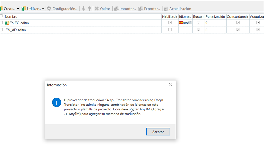Toggle Actualizar checkbox for ES_AR.sdltm
264x158 pixels.
(x=258, y=30)
